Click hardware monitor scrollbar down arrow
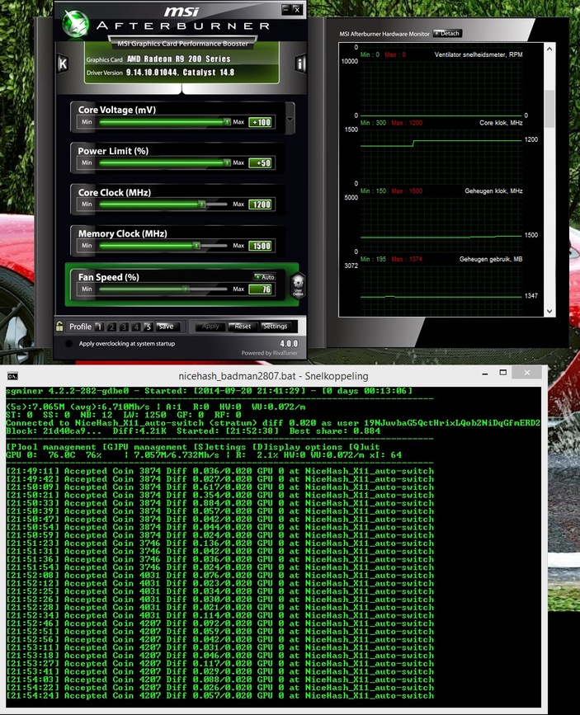The image size is (580, 715). coord(549,312)
